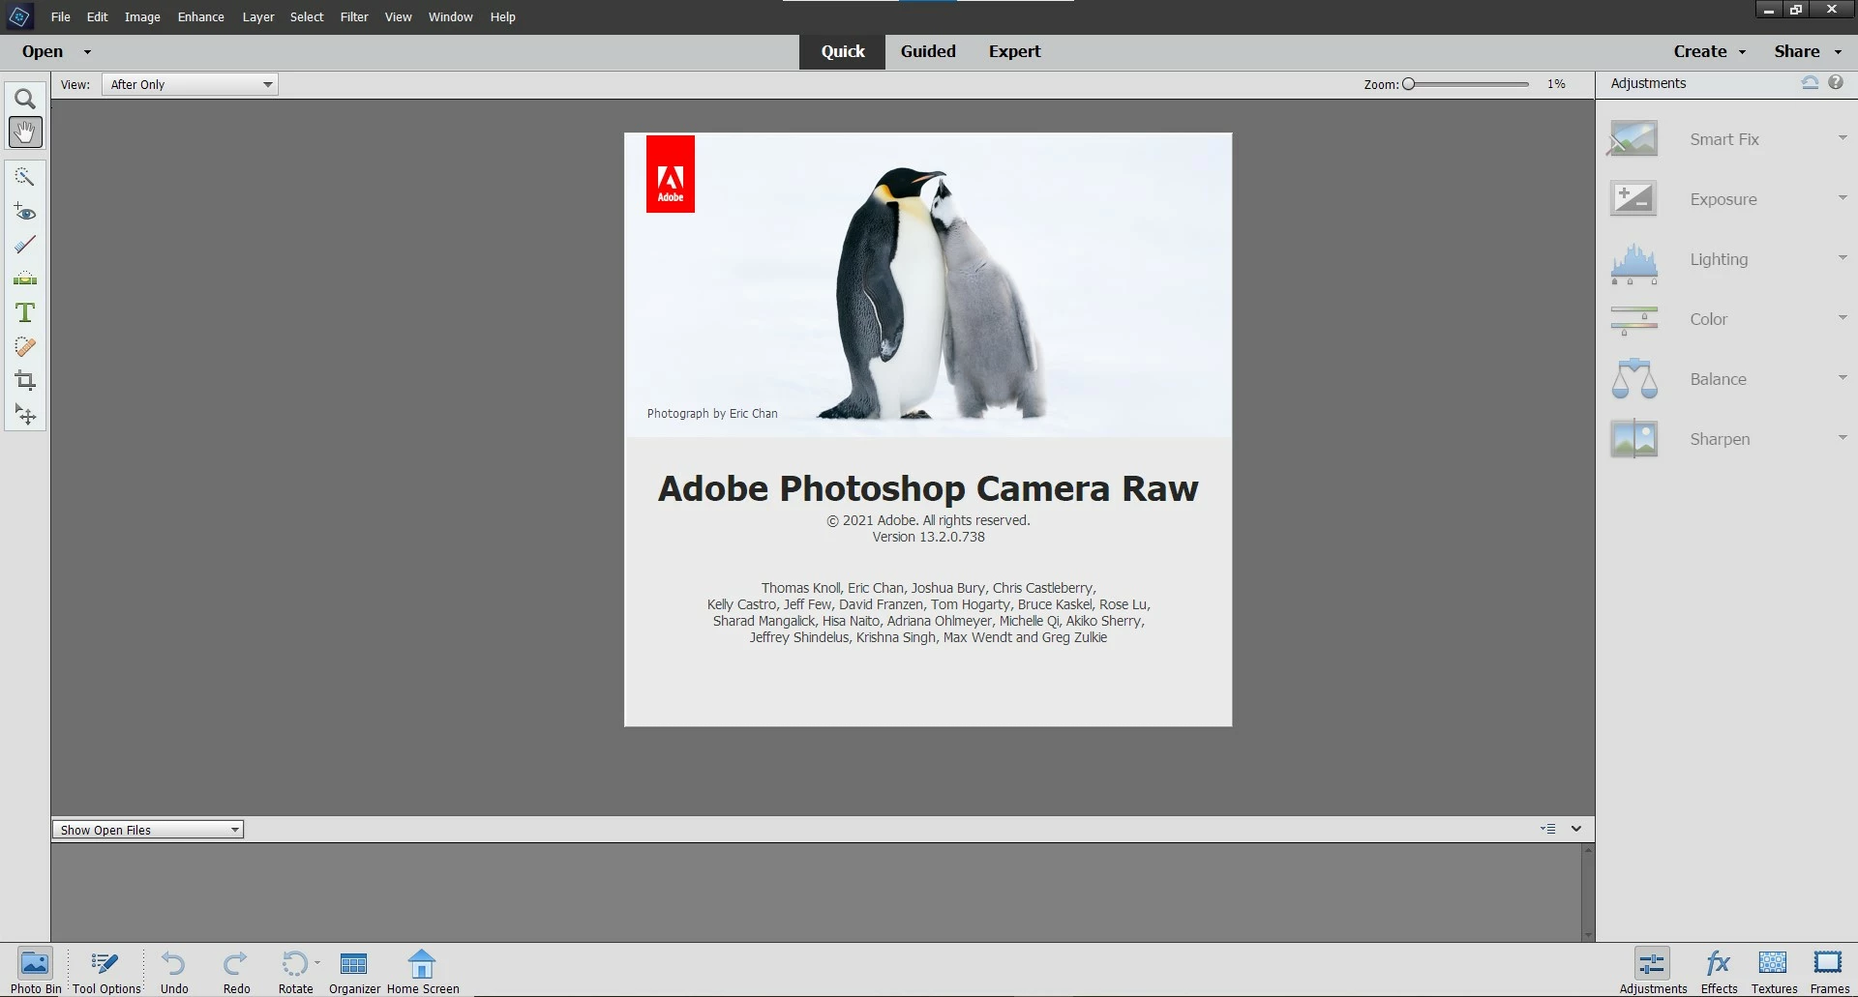Viewport: 1858px width, 997px height.
Task: Rotate the photo with Rotate button
Action: 294,971
